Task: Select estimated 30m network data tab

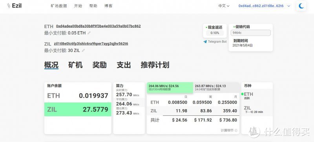Action: coord(170,88)
